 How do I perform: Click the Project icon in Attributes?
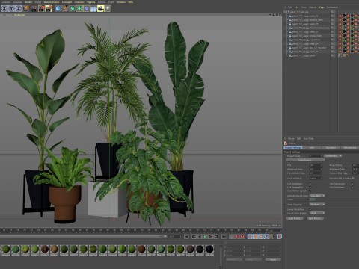click(286, 143)
